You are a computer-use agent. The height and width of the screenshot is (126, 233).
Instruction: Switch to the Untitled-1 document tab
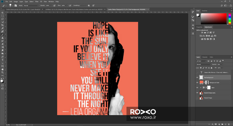pyautogui.click(x=74, y=9)
